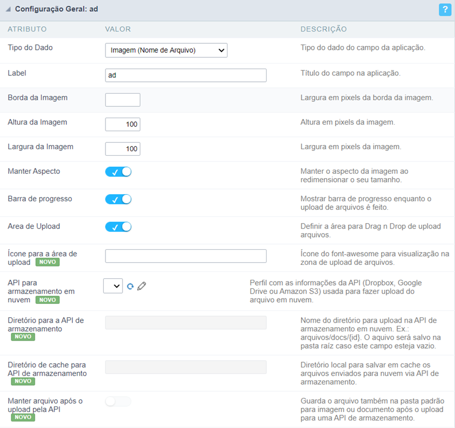This screenshot has width=455, height=428.
Task: Collapse the Configuração Geral section triangle
Action: [8, 10]
